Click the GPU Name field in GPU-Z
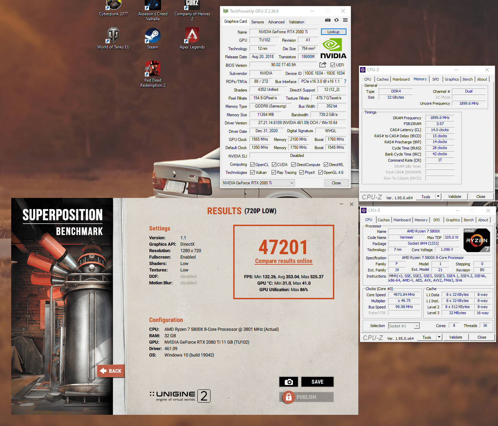Screen dimensions: 498x426 point(283,32)
